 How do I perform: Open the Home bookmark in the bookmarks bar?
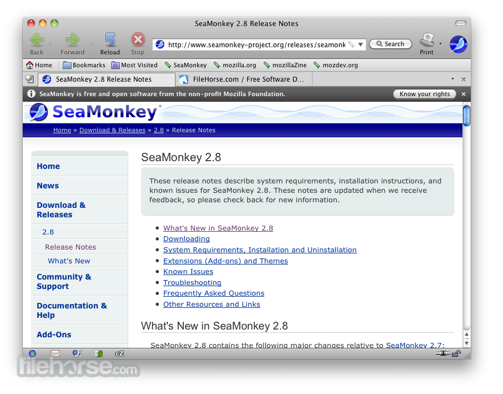(39, 65)
